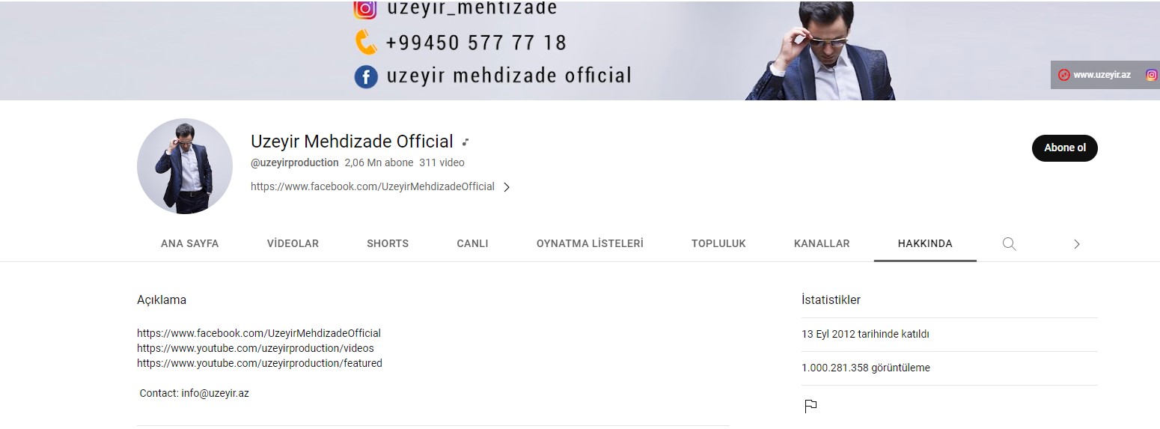1160x429 pixels.
Task: Go to the TOPLULUK tab
Action: pyautogui.click(x=718, y=243)
